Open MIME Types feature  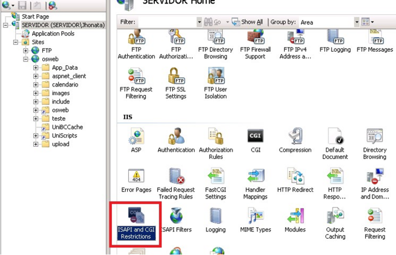pyautogui.click(x=256, y=220)
